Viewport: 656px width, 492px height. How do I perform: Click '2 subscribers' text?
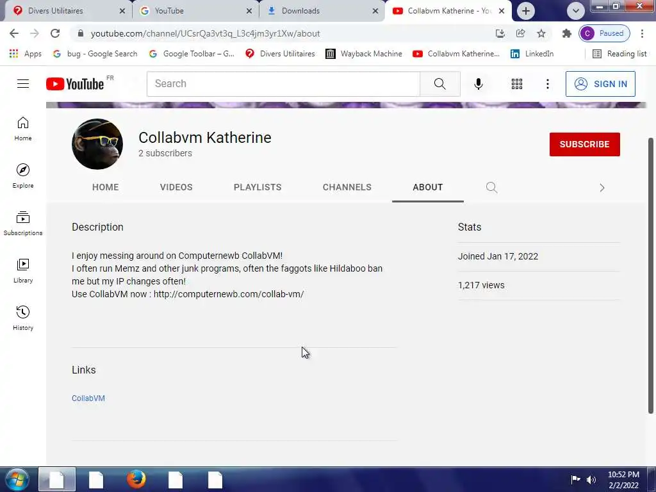click(x=165, y=154)
